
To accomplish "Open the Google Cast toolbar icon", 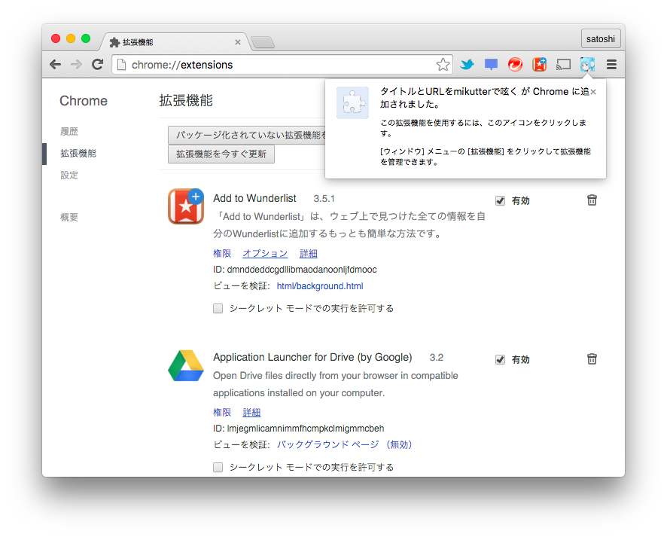I will coord(564,65).
